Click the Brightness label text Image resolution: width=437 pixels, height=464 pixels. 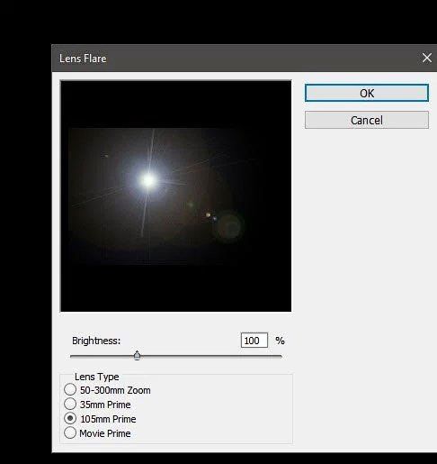pos(96,341)
